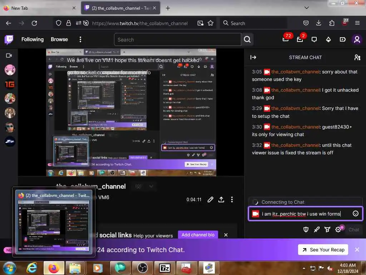Open the Browse tab

tap(59, 39)
